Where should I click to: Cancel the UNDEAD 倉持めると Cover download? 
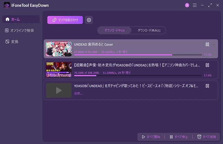(214, 44)
